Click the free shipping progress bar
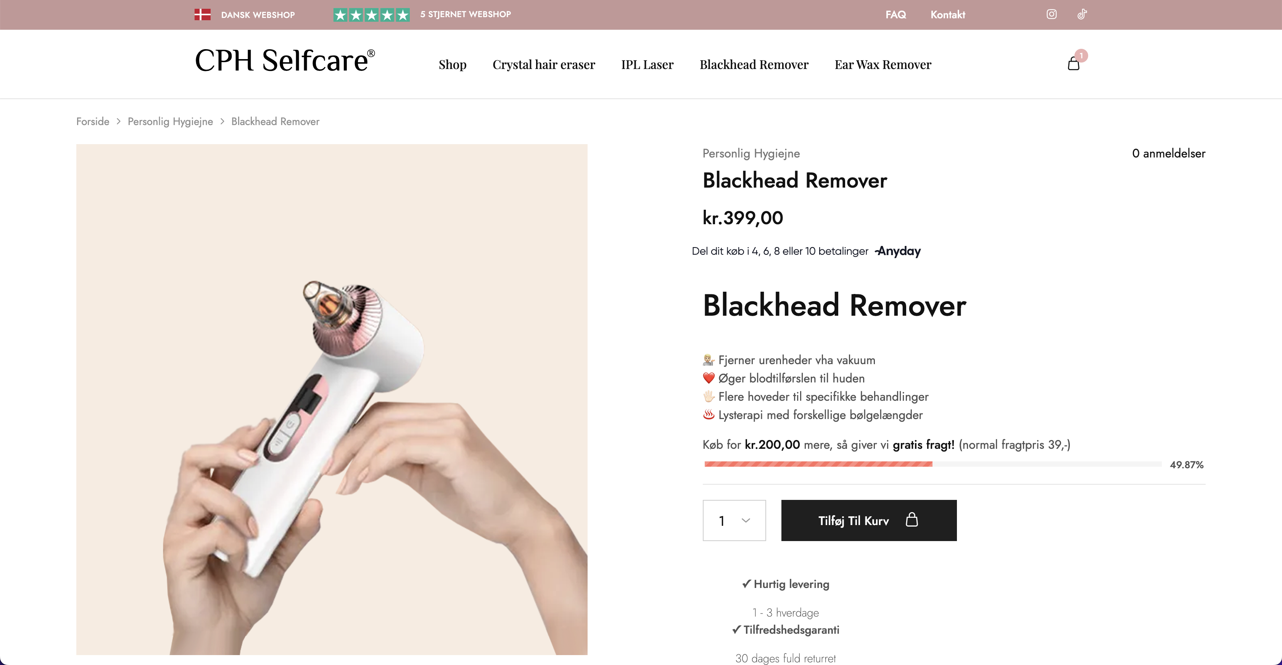This screenshot has height=665, width=1282. click(933, 464)
